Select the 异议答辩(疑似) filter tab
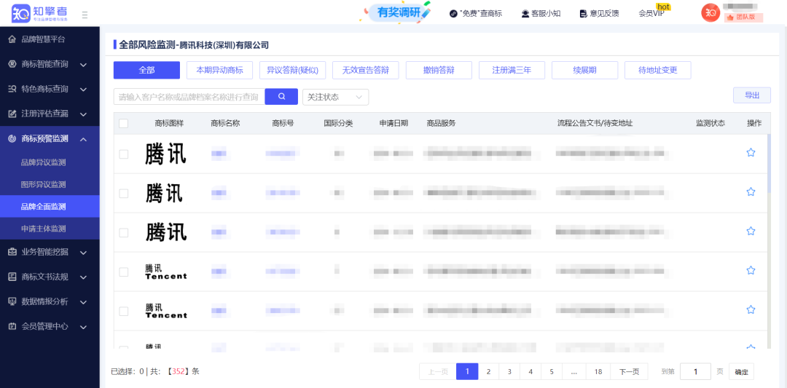Screen dimensions: 787x388 pos(293,70)
